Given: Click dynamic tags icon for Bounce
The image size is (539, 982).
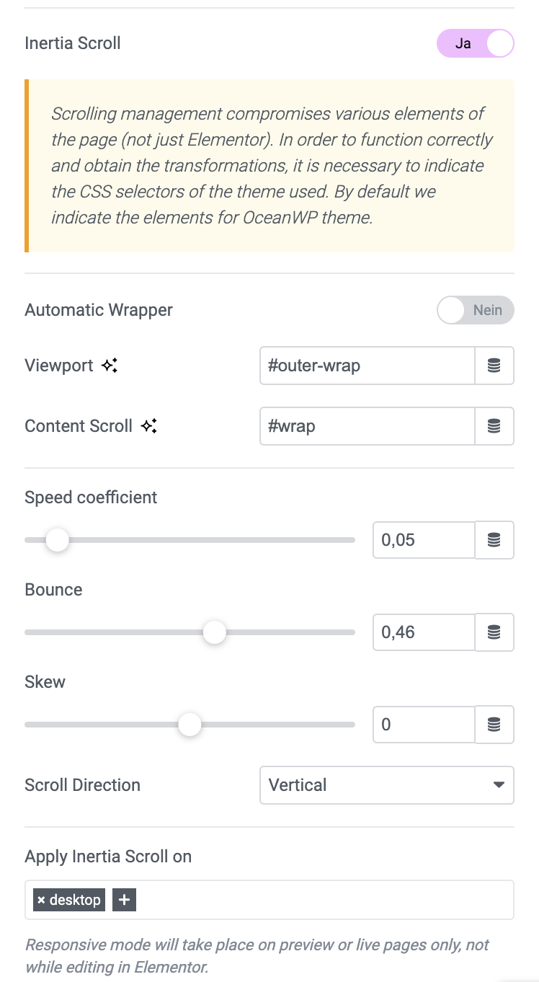Looking at the screenshot, I should (x=494, y=632).
